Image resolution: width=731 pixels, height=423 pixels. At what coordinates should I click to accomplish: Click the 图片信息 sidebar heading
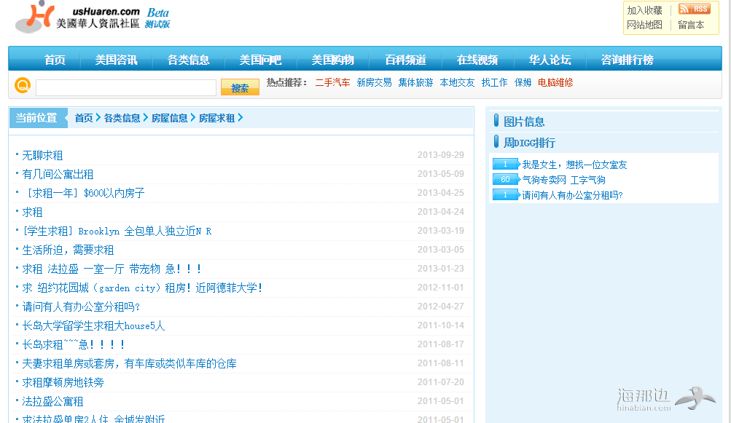point(524,122)
